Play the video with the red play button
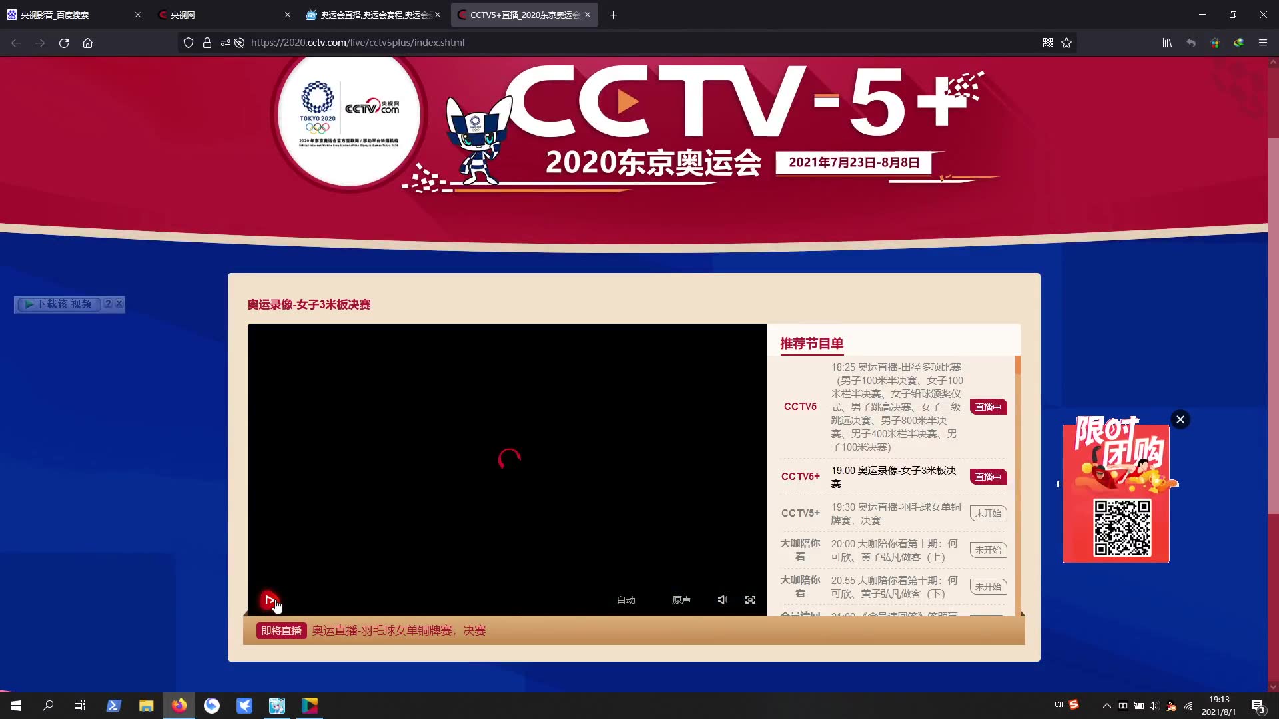 pyautogui.click(x=268, y=600)
